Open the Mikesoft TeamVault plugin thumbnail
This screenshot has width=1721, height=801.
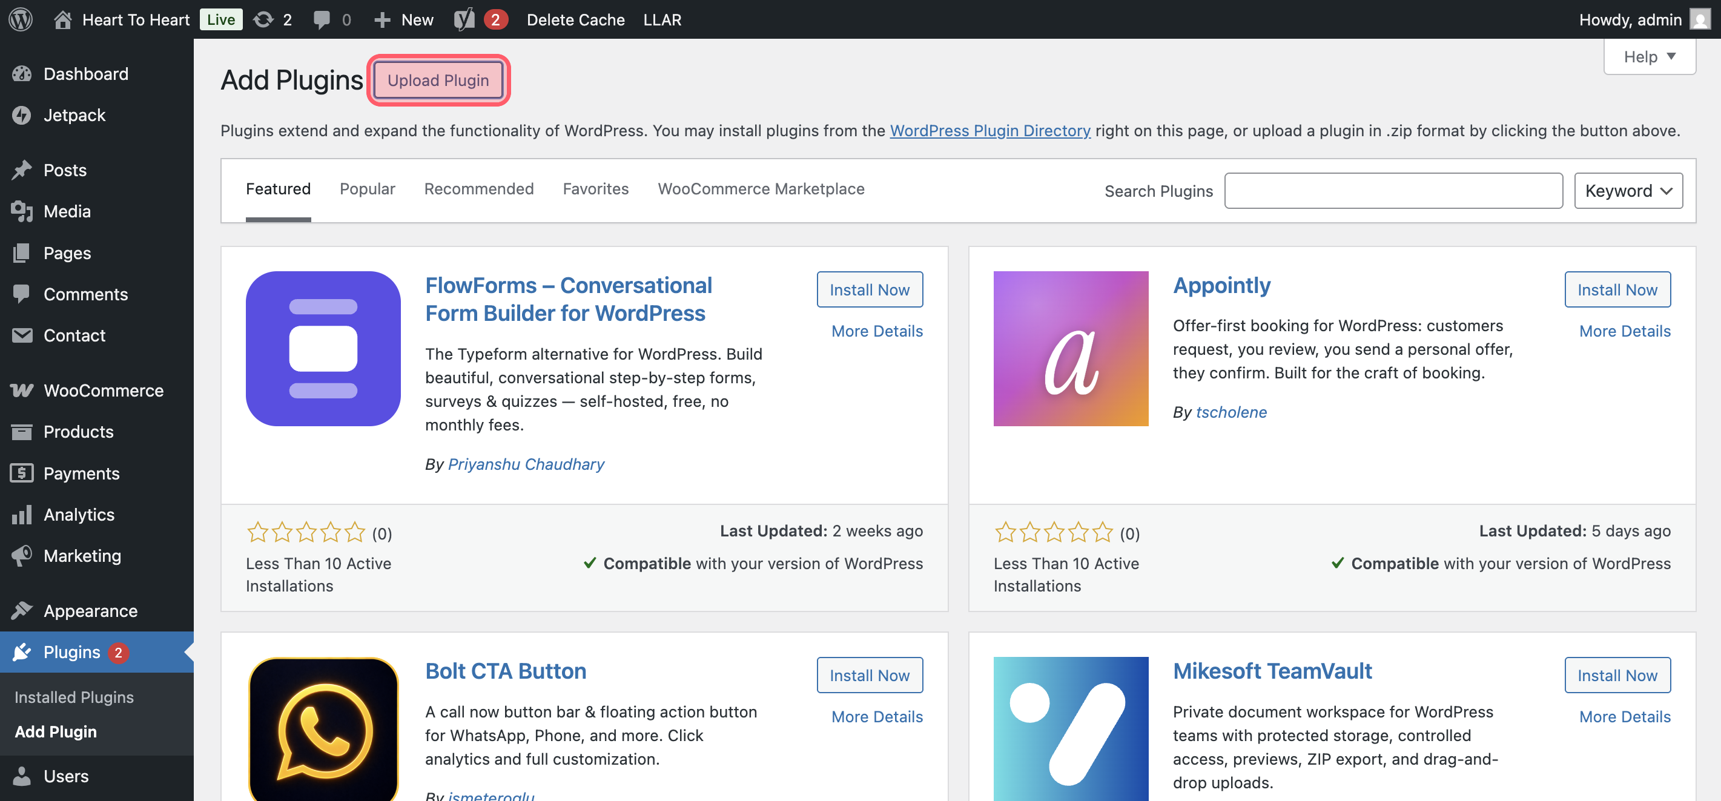coord(1070,729)
